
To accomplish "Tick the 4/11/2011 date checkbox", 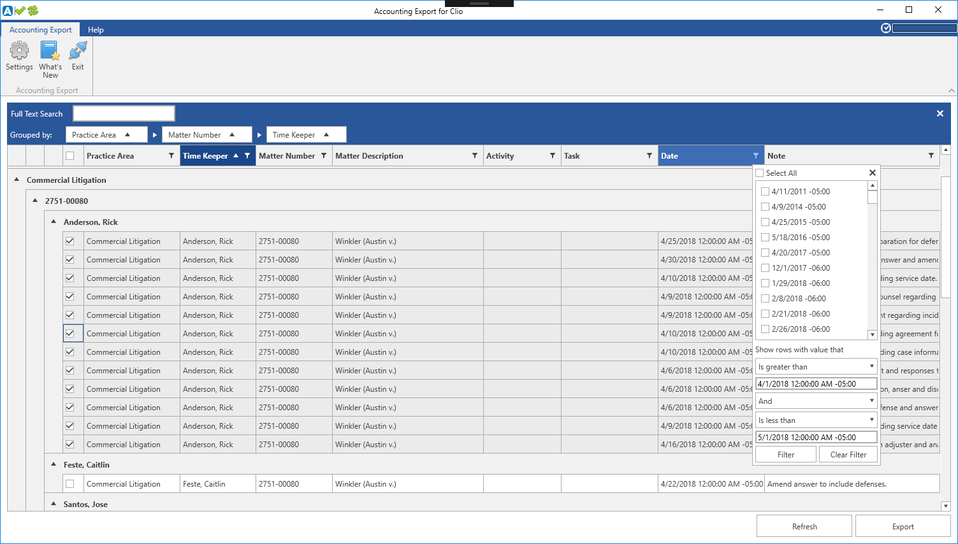I will [x=766, y=192].
